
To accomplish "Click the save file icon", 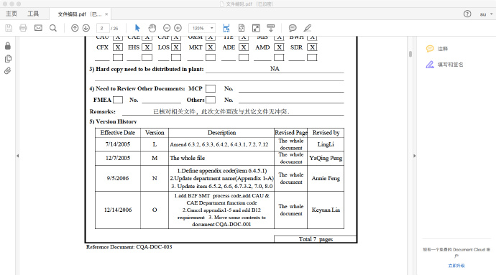I will (x=9, y=28).
